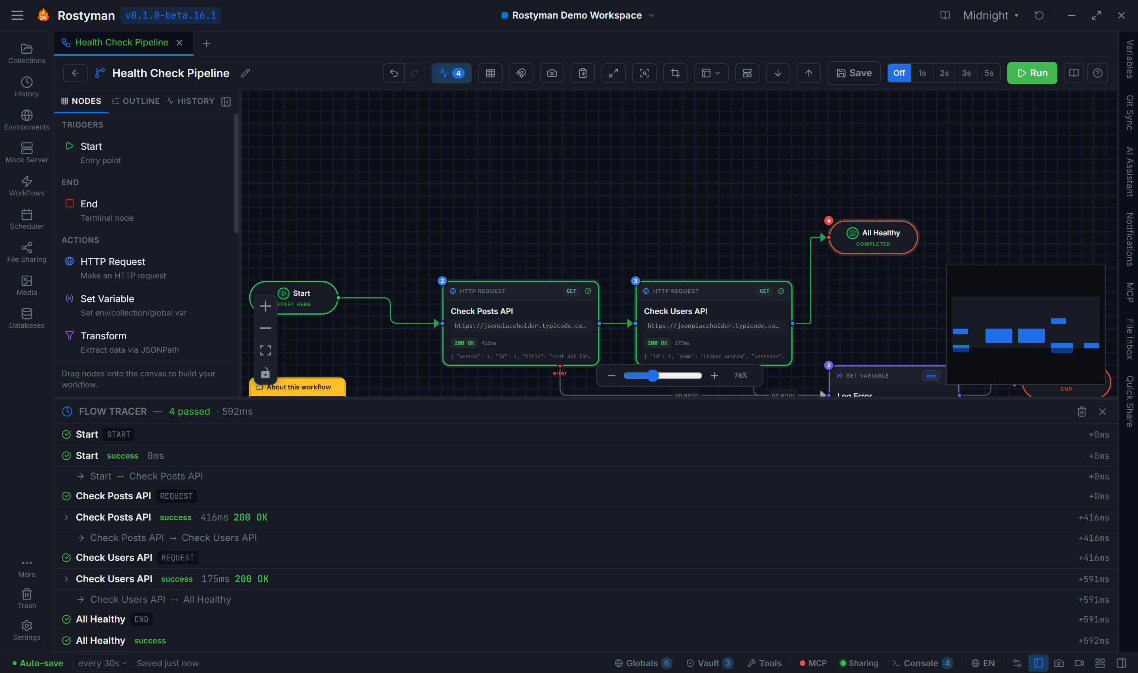
Task: Click the zoom slider minus button
Action: (x=611, y=376)
